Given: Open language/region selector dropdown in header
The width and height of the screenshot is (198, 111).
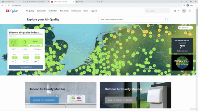Looking at the screenshot, I should (x=177, y=11).
